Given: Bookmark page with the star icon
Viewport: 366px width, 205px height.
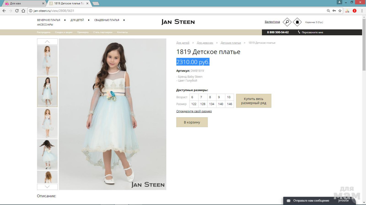Looking at the screenshot, I should (x=340, y=11).
